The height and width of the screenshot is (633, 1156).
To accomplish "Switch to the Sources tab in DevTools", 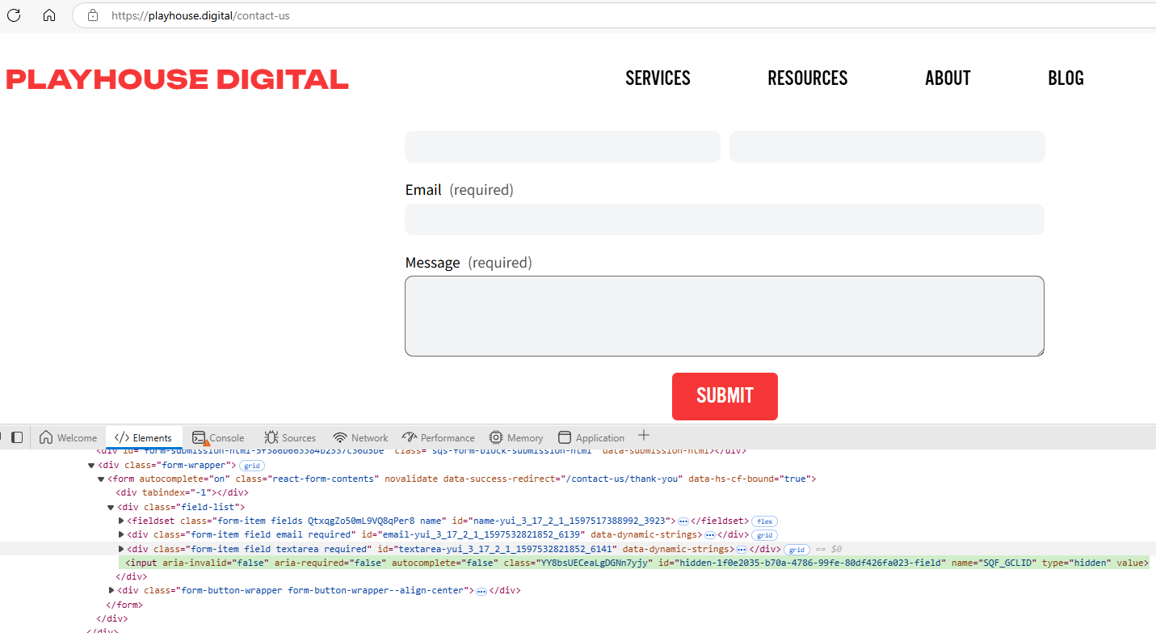I will coord(290,437).
